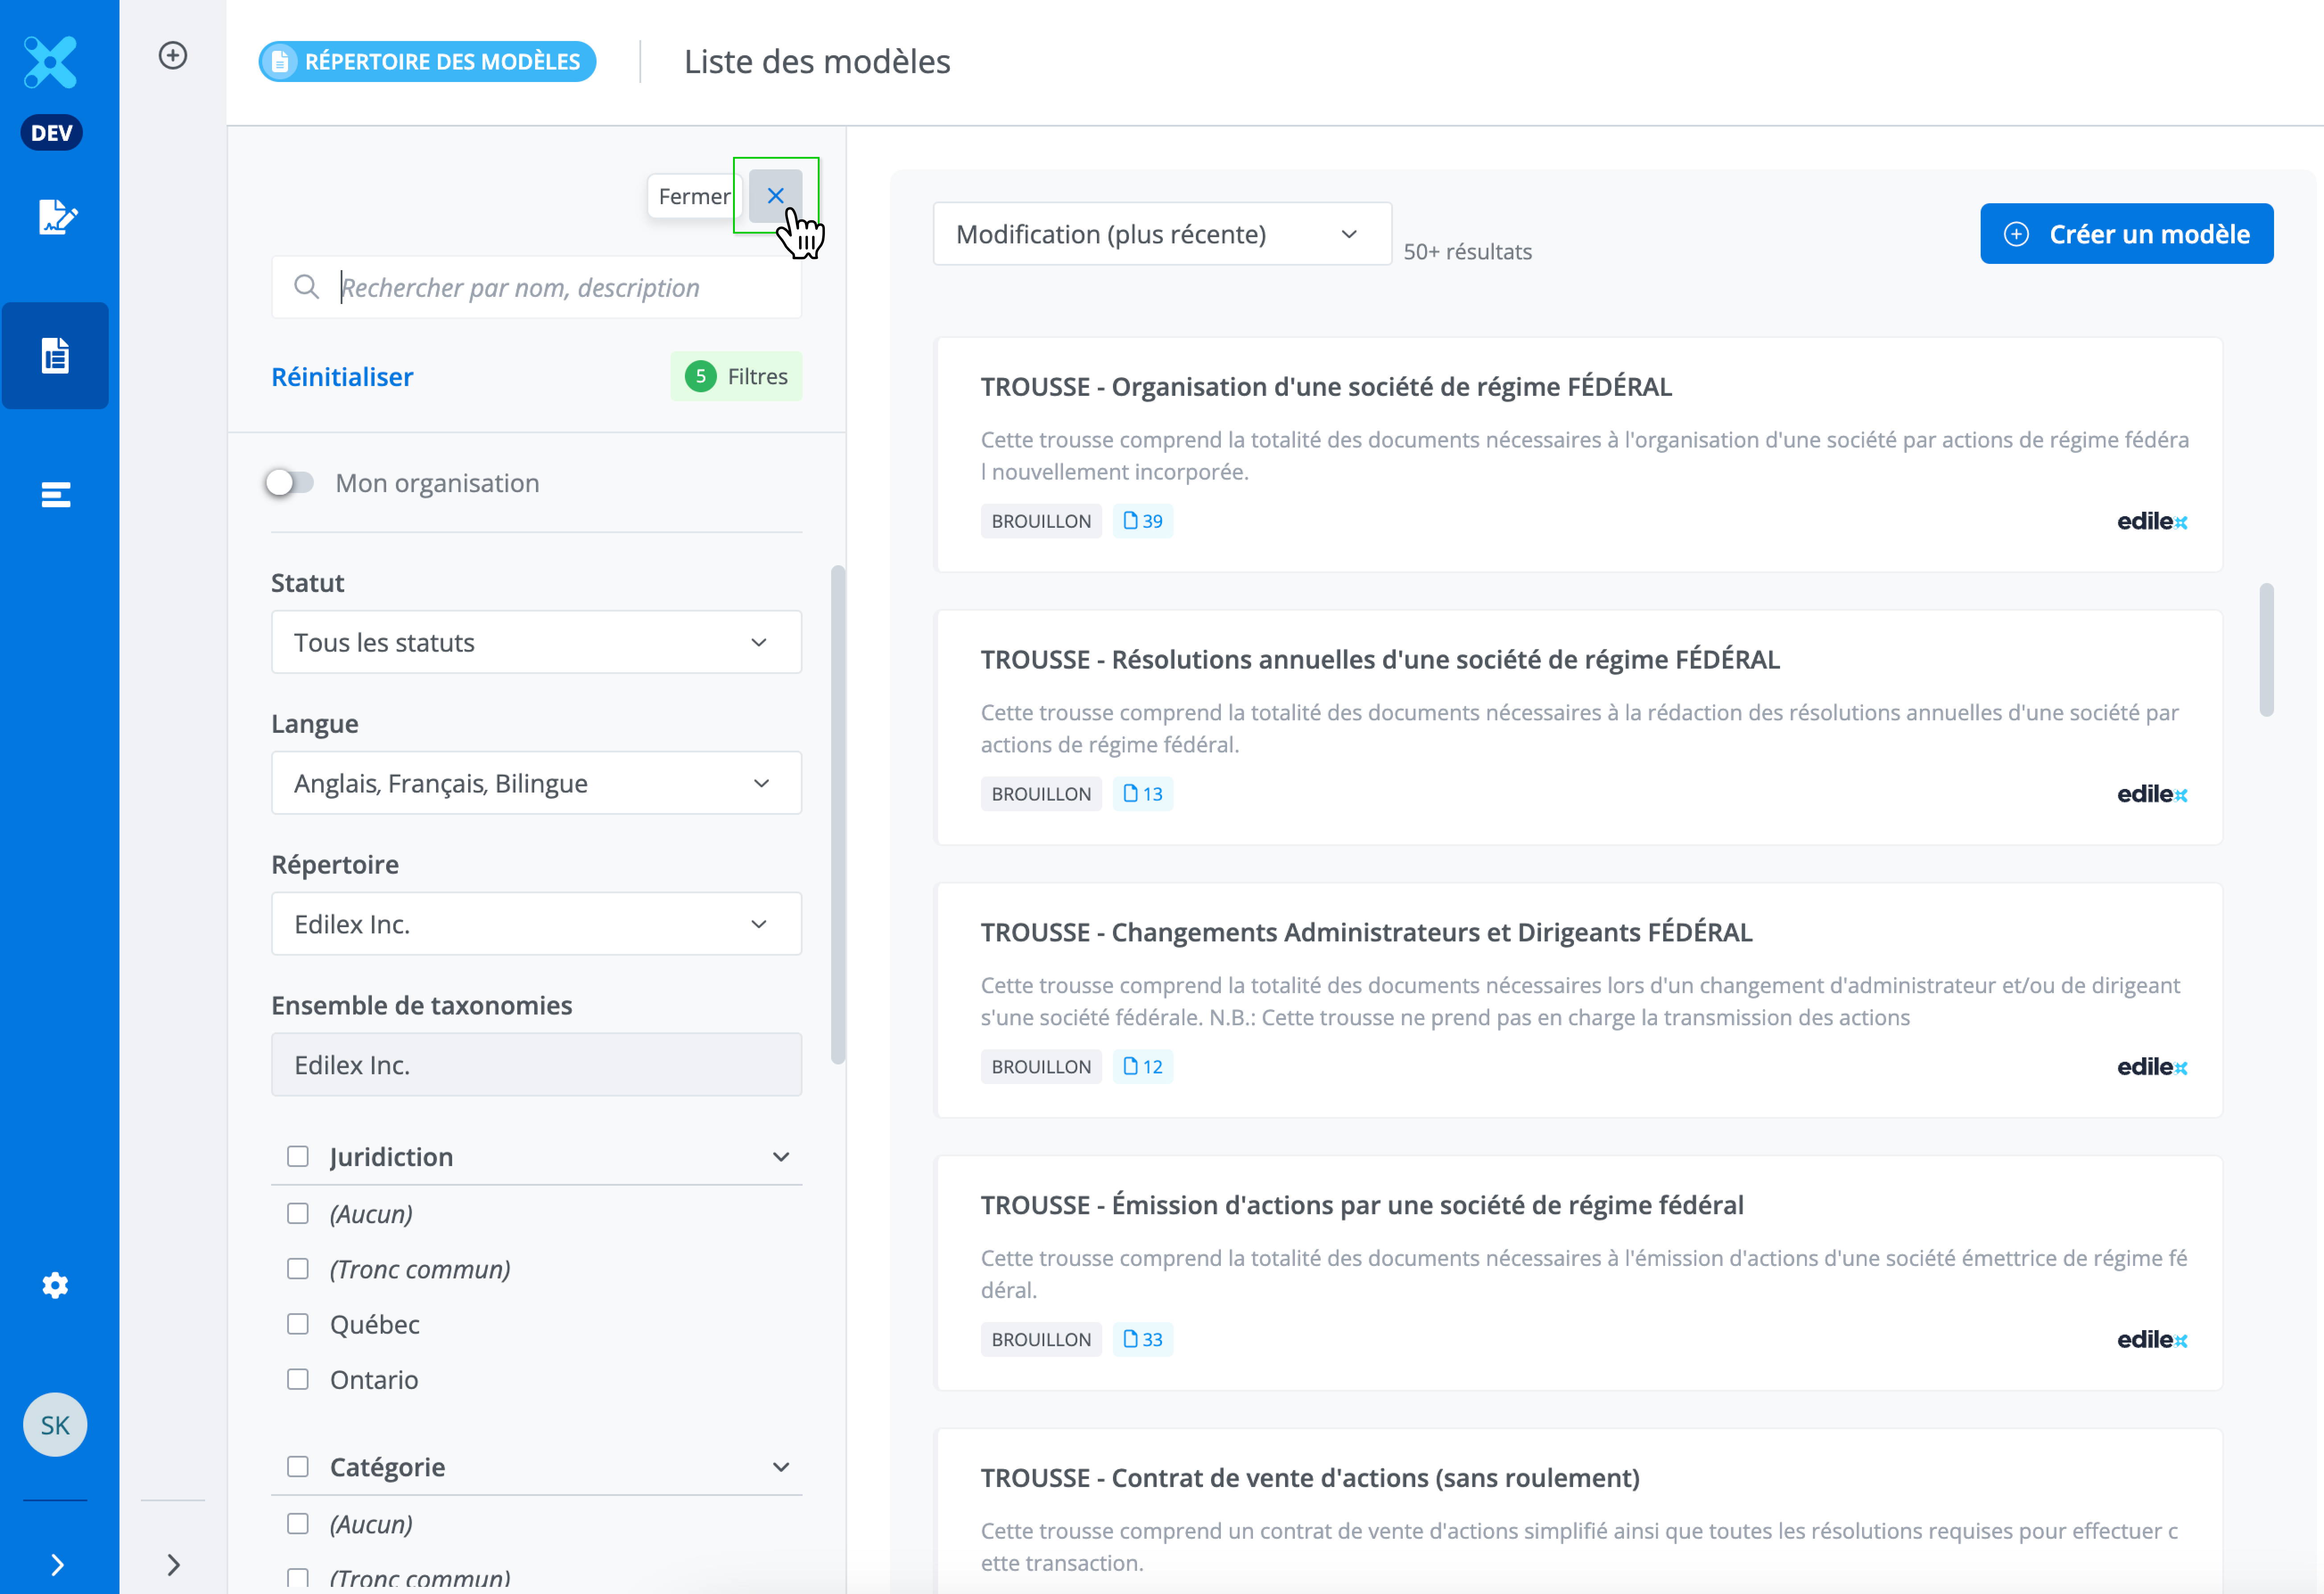This screenshot has height=1594, width=2324.
Task: Toggle the Mon organisation switch
Action: click(290, 484)
